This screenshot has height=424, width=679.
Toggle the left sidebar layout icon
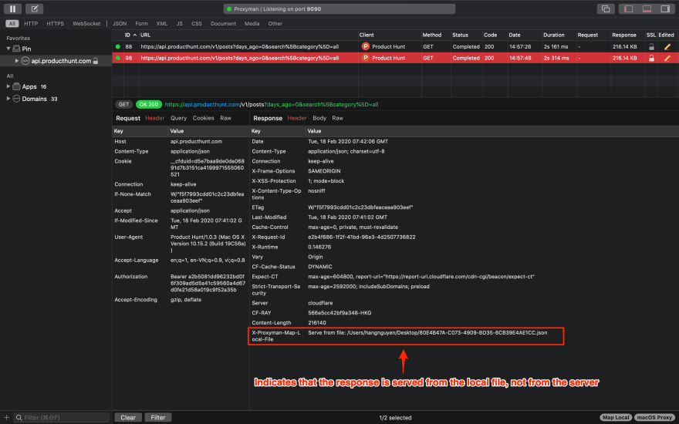(628, 8)
